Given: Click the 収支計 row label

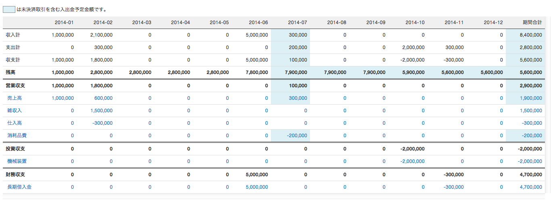Looking at the screenshot, I should 13,60.
